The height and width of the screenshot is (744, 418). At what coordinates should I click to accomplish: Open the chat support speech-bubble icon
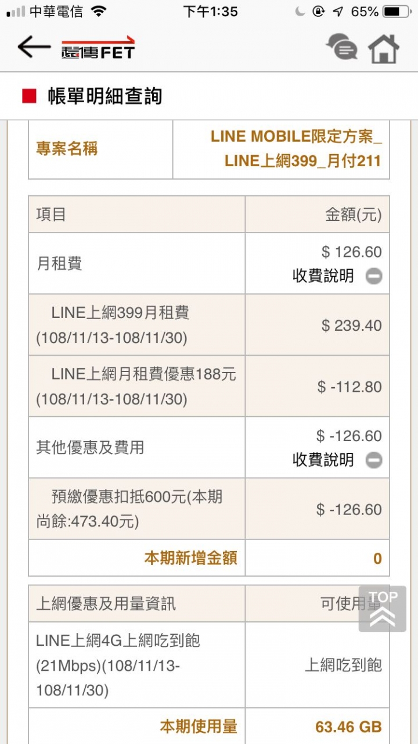click(342, 47)
